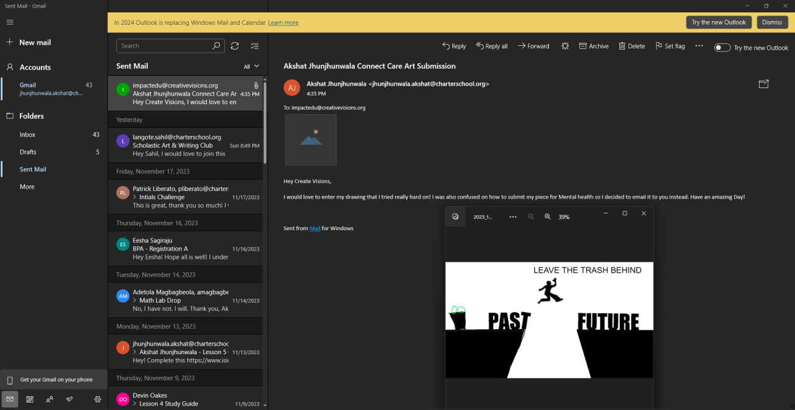
Task: Zoom in within the Photos viewer
Action: (x=548, y=216)
